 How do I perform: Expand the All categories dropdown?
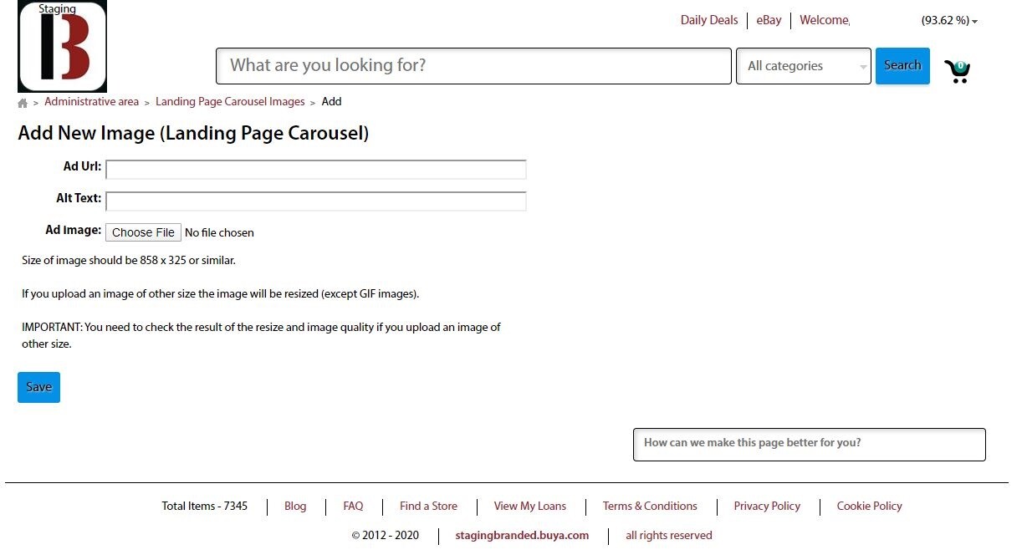coord(804,66)
